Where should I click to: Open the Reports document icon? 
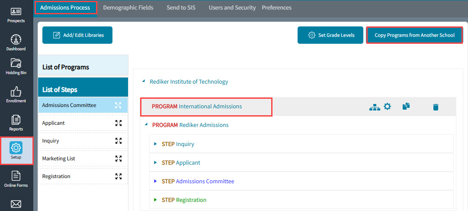[x=16, y=120]
